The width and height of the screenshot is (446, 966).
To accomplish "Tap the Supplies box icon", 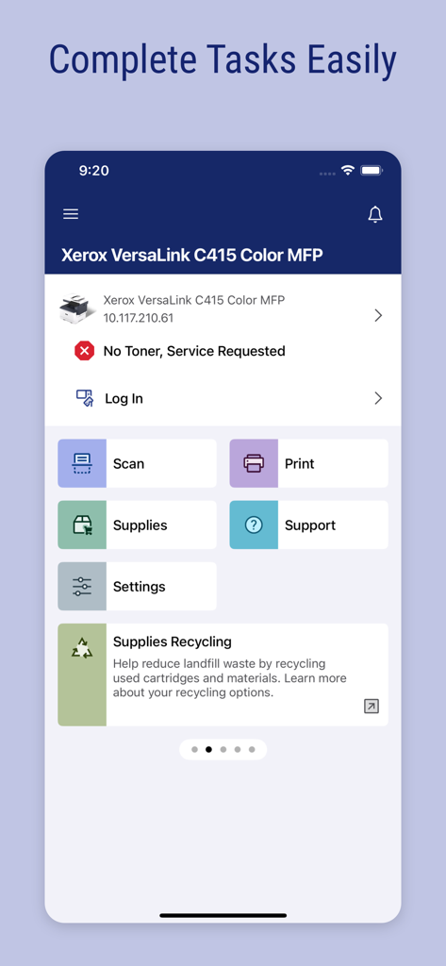I will coord(82,525).
